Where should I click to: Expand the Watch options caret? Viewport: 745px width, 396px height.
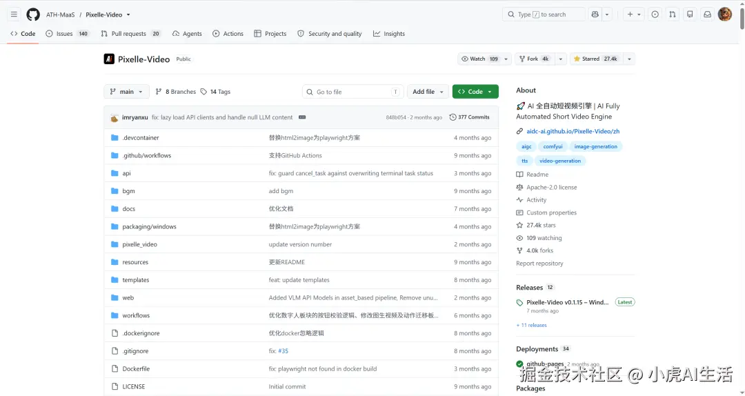[506, 59]
